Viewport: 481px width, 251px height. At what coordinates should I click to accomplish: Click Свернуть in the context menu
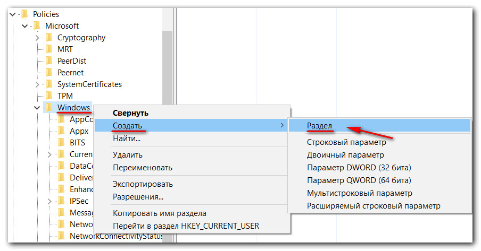(130, 113)
